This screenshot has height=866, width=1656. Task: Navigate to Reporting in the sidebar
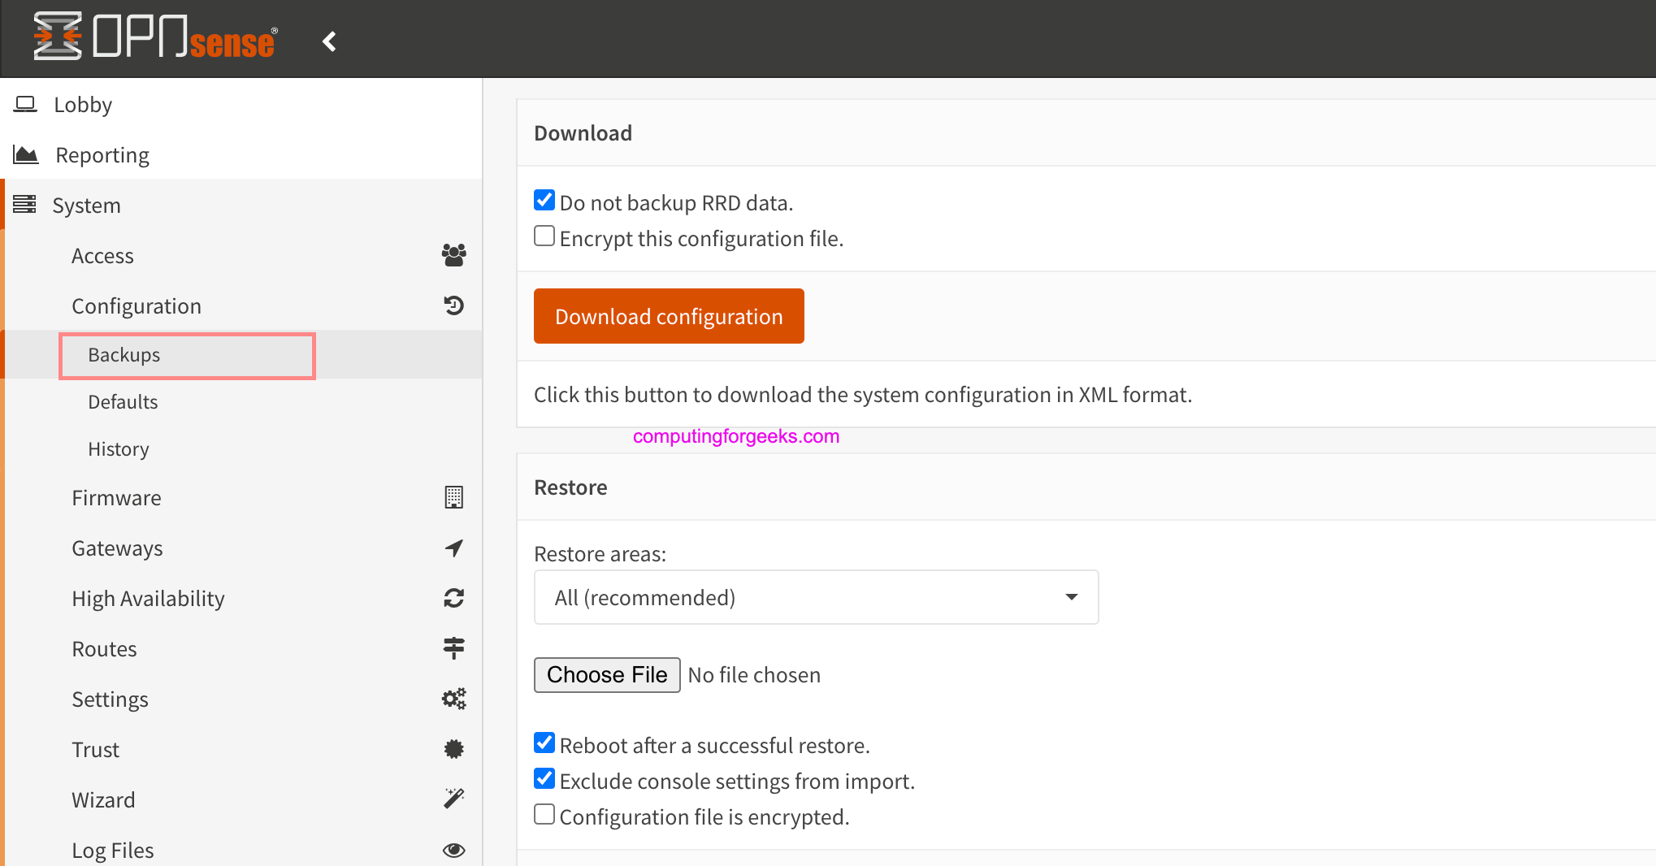tap(102, 154)
